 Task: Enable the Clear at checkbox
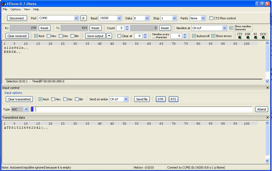119,36
